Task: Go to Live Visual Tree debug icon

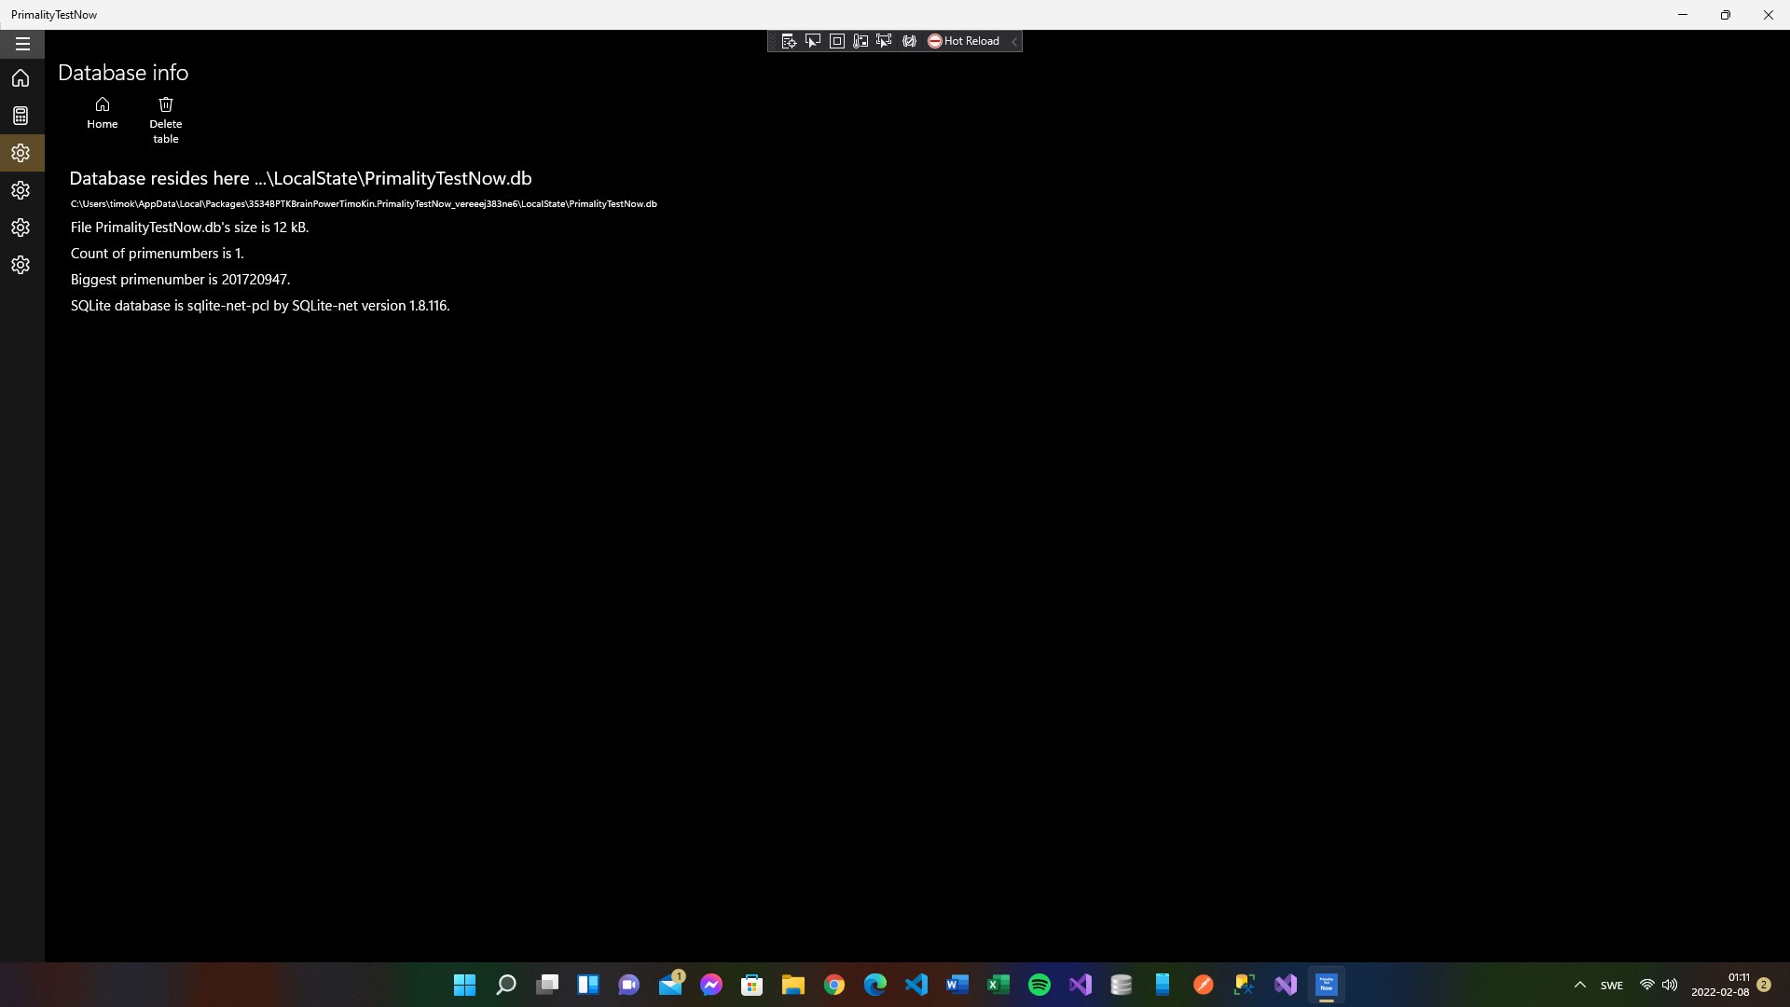Action: point(789,41)
